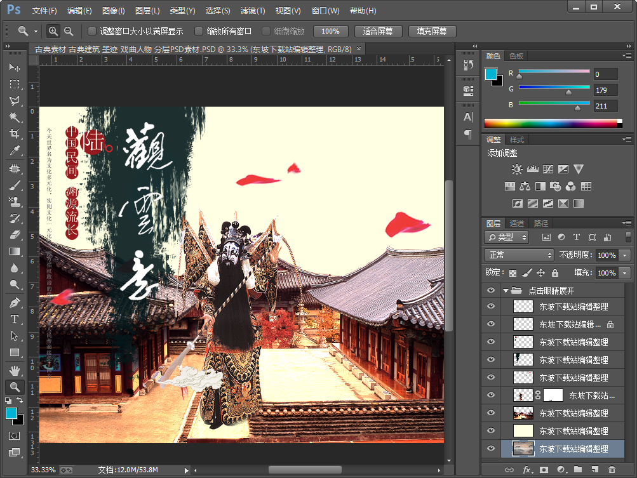637x478 pixels.
Task: Enable zoom all windows checkbox
Action: pos(199,31)
